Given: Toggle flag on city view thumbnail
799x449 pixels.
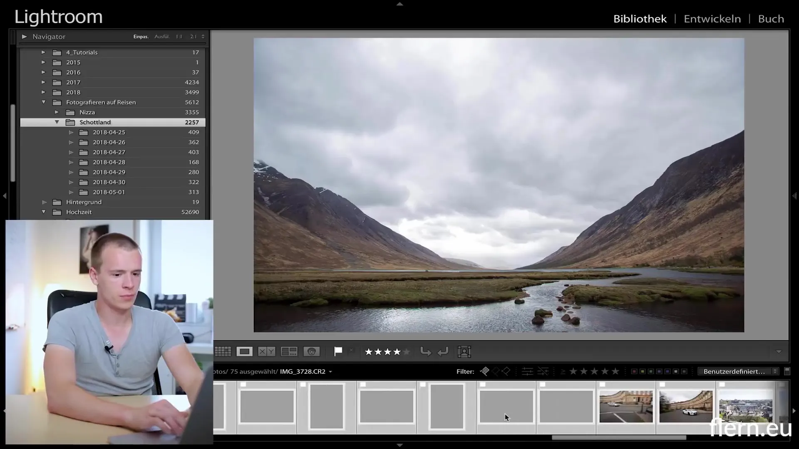Looking at the screenshot, I should 722,385.
